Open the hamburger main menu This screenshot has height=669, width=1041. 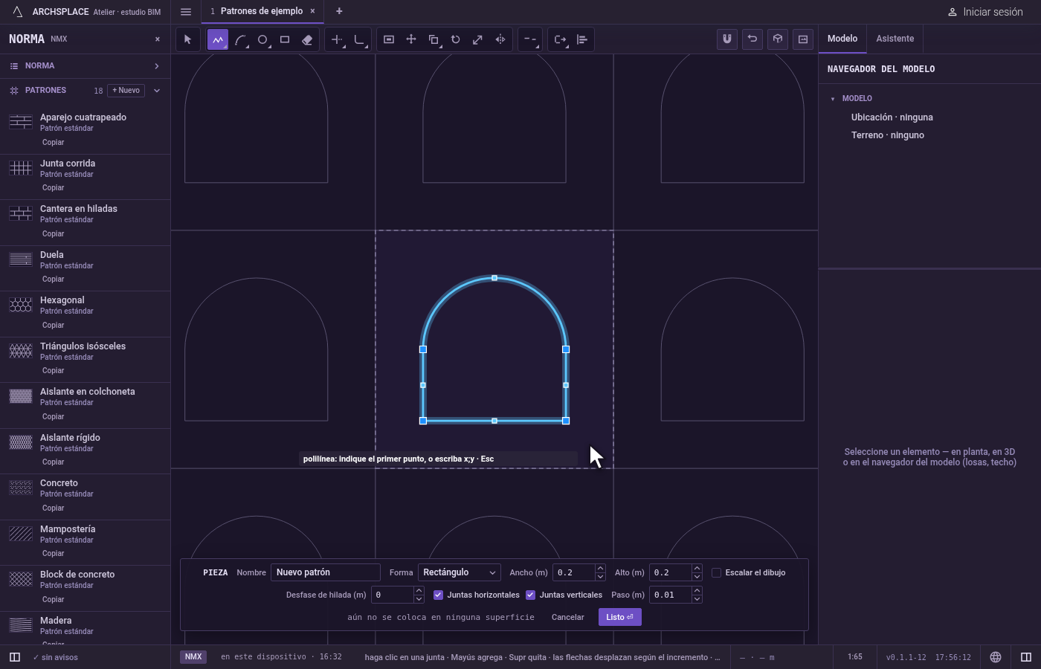click(x=186, y=11)
